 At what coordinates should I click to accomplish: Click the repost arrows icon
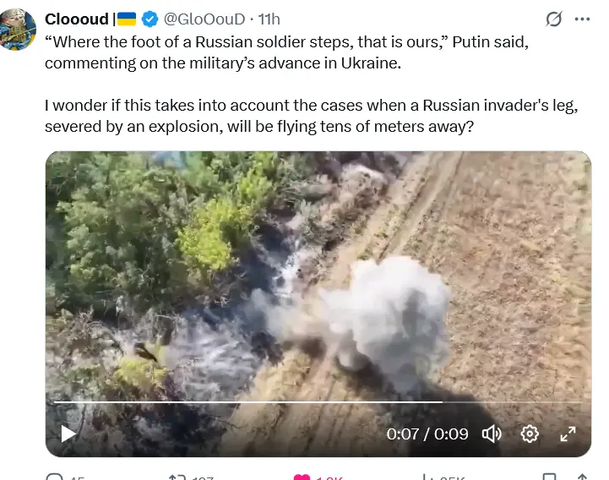click(x=177, y=477)
